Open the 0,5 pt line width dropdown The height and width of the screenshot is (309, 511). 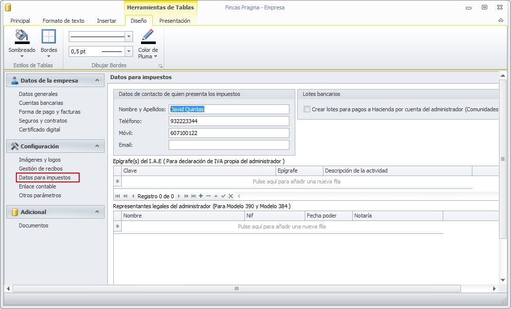tap(129, 51)
